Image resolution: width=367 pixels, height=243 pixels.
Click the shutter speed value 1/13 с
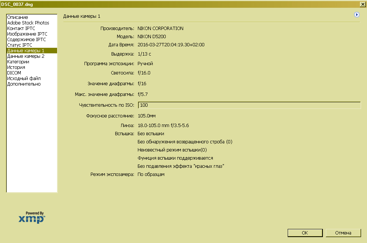(145, 54)
